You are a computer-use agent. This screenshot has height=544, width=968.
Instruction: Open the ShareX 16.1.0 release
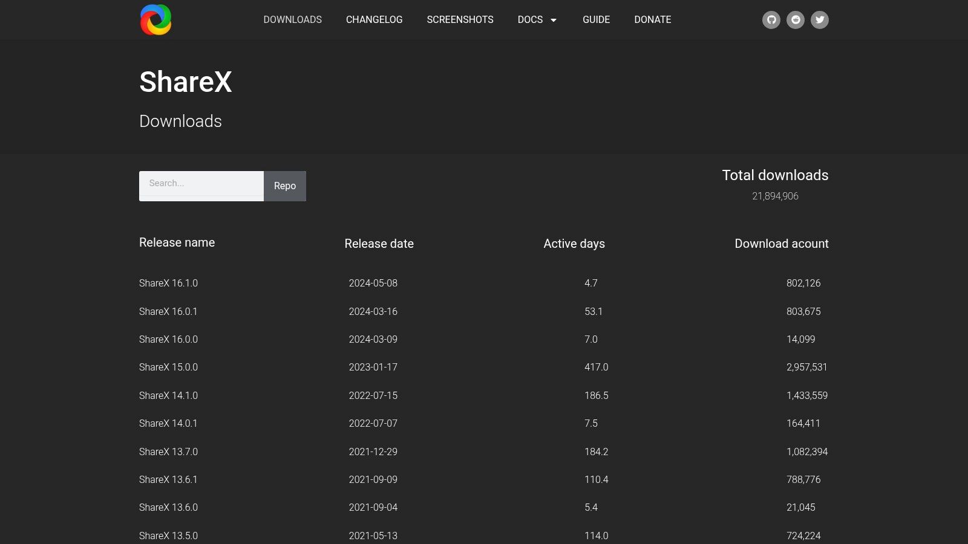click(x=168, y=283)
